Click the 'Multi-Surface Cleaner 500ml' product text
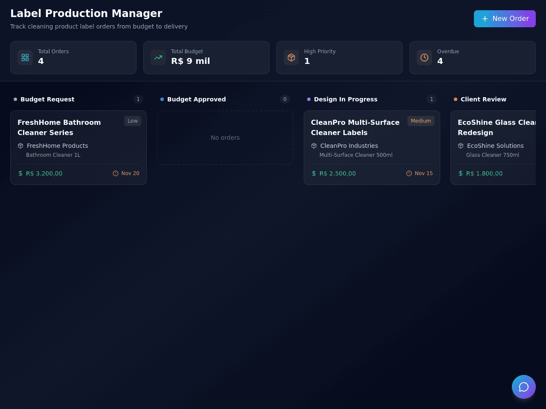 tap(356, 155)
